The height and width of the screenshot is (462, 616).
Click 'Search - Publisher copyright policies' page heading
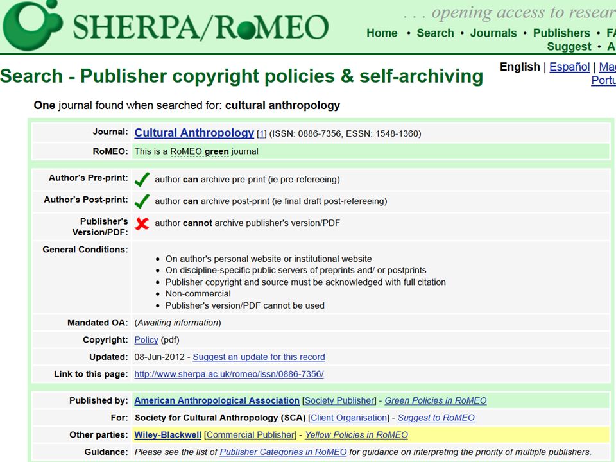[x=242, y=76]
